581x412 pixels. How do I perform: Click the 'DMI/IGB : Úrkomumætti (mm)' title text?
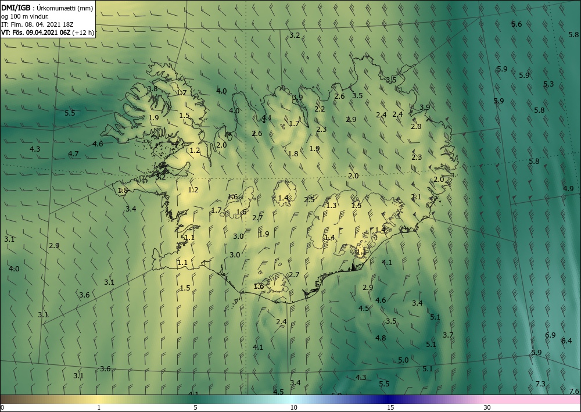tap(46, 8)
